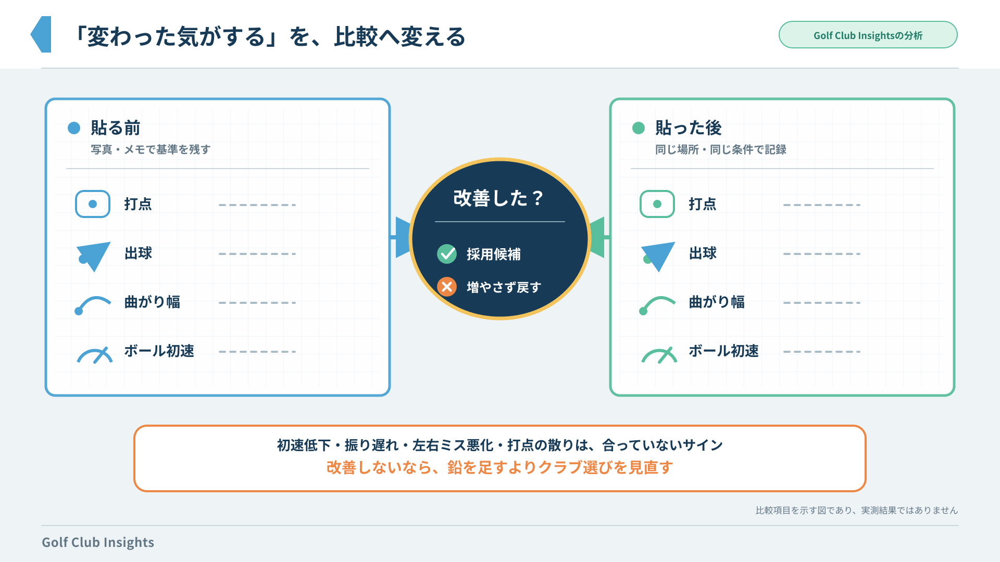Viewport: 1000px width, 562px height.
Task: Click the 出球 arrow icon in the 貼った後 panel
Action: [658, 256]
